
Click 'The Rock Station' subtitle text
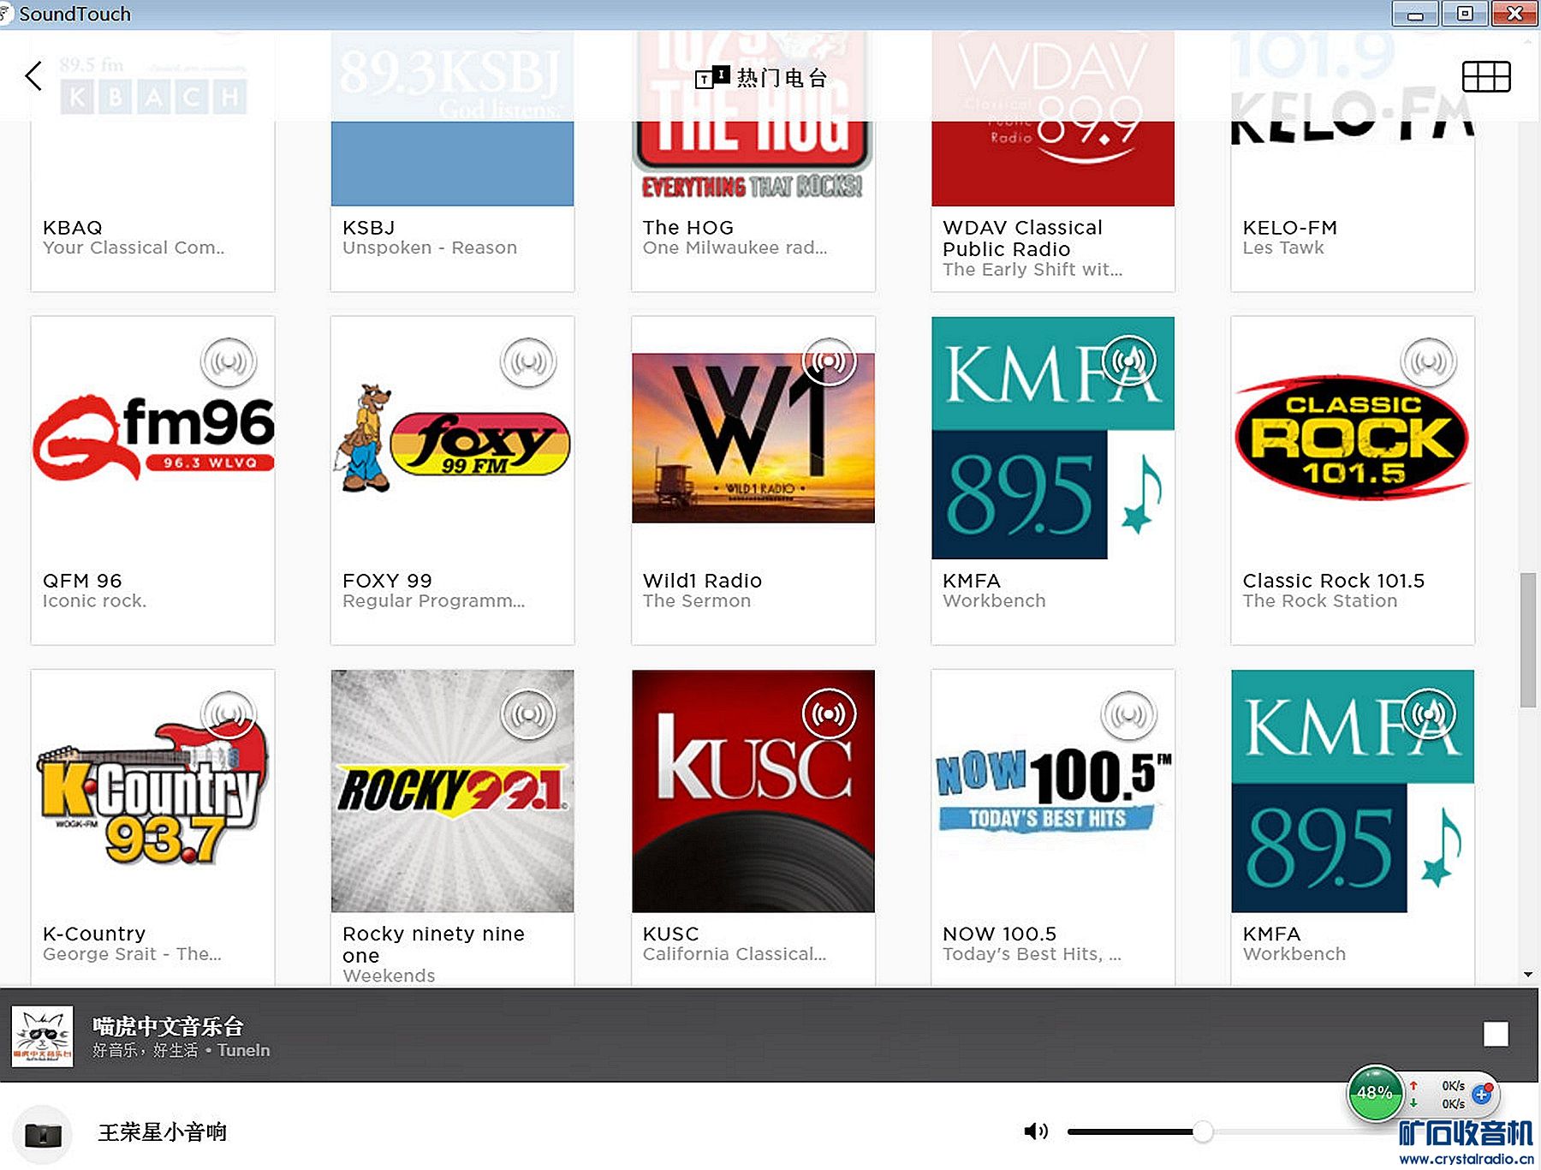point(1320,601)
